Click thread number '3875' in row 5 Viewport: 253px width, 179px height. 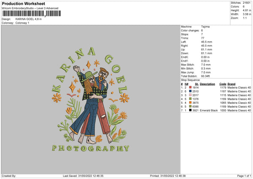195,103
